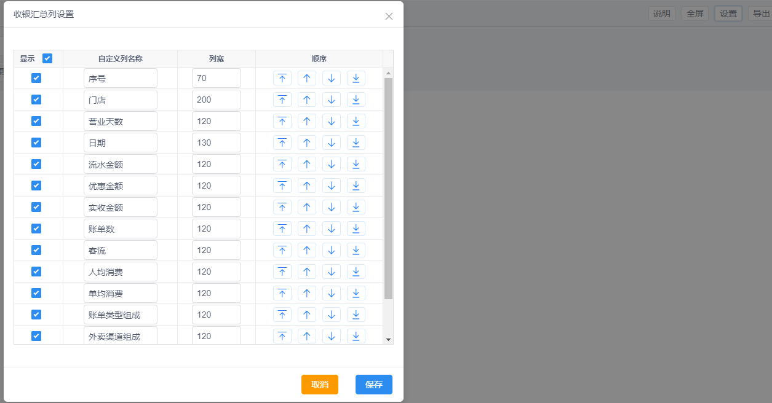The height and width of the screenshot is (403, 772).
Task: Click 自定义列名称 column header
Action: tap(121, 59)
